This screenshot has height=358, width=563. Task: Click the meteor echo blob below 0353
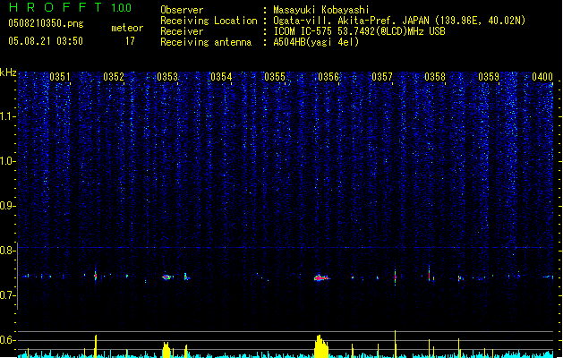pos(167,277)
